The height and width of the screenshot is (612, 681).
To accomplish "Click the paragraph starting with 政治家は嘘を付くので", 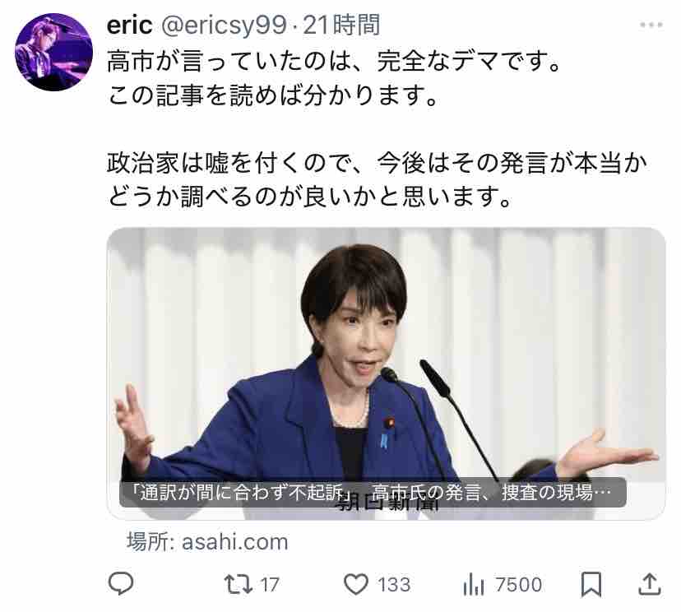I will tap(377, 180).
